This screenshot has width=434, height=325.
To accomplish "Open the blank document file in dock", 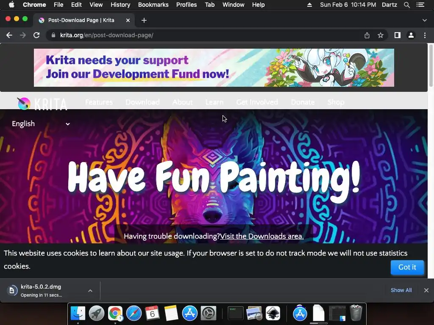I will (x=319, y=313).
